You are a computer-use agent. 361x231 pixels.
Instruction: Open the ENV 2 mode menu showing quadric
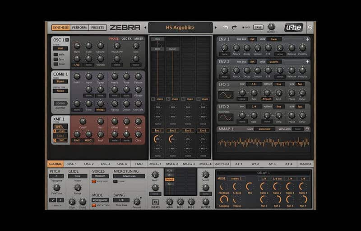(274, 61)
